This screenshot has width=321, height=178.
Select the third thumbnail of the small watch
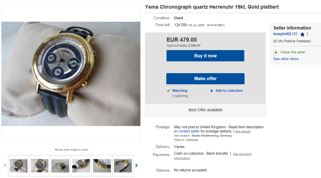[60, 165]
